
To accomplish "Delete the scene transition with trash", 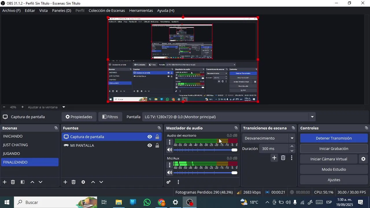I will 283,158.
